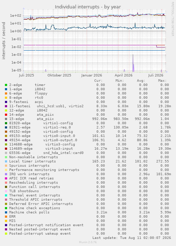Click the Cur: column header
176x246 pixels.
(x=98, y=81)
